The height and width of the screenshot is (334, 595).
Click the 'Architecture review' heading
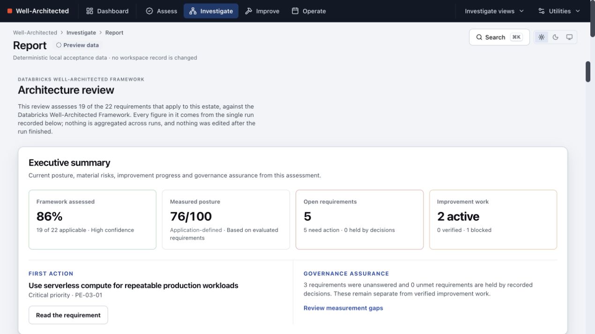click(66, 90)
